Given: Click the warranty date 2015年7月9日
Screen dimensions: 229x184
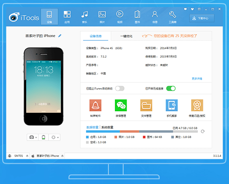Looking at the screenshot, I should (x=168, y=57).
